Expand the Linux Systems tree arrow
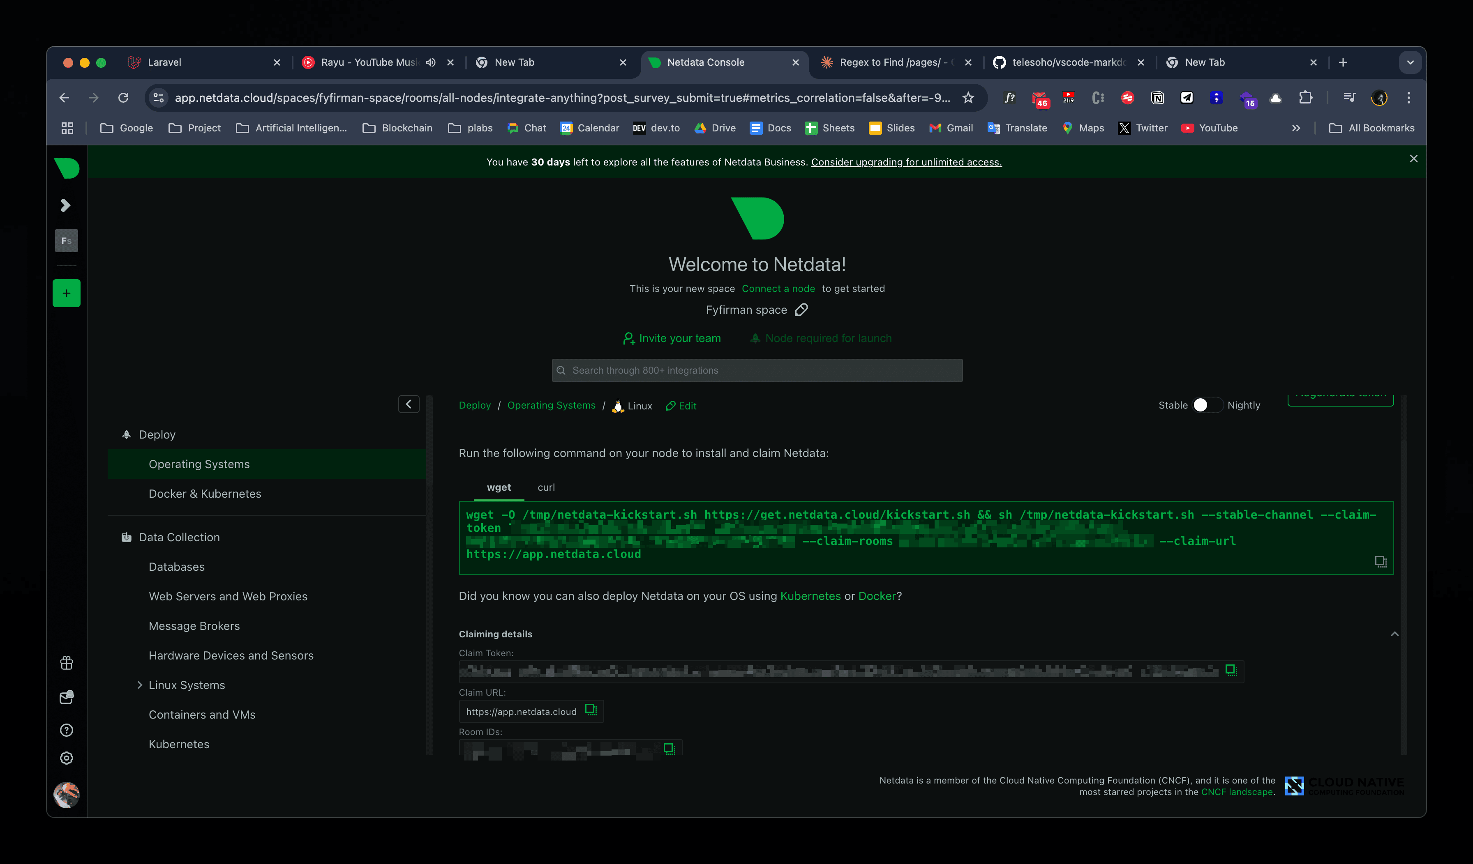 click(140, 685)
